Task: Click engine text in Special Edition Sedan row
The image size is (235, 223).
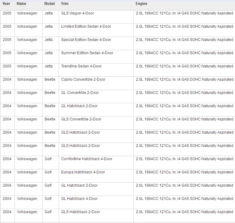Action: (x=185, y=40)
